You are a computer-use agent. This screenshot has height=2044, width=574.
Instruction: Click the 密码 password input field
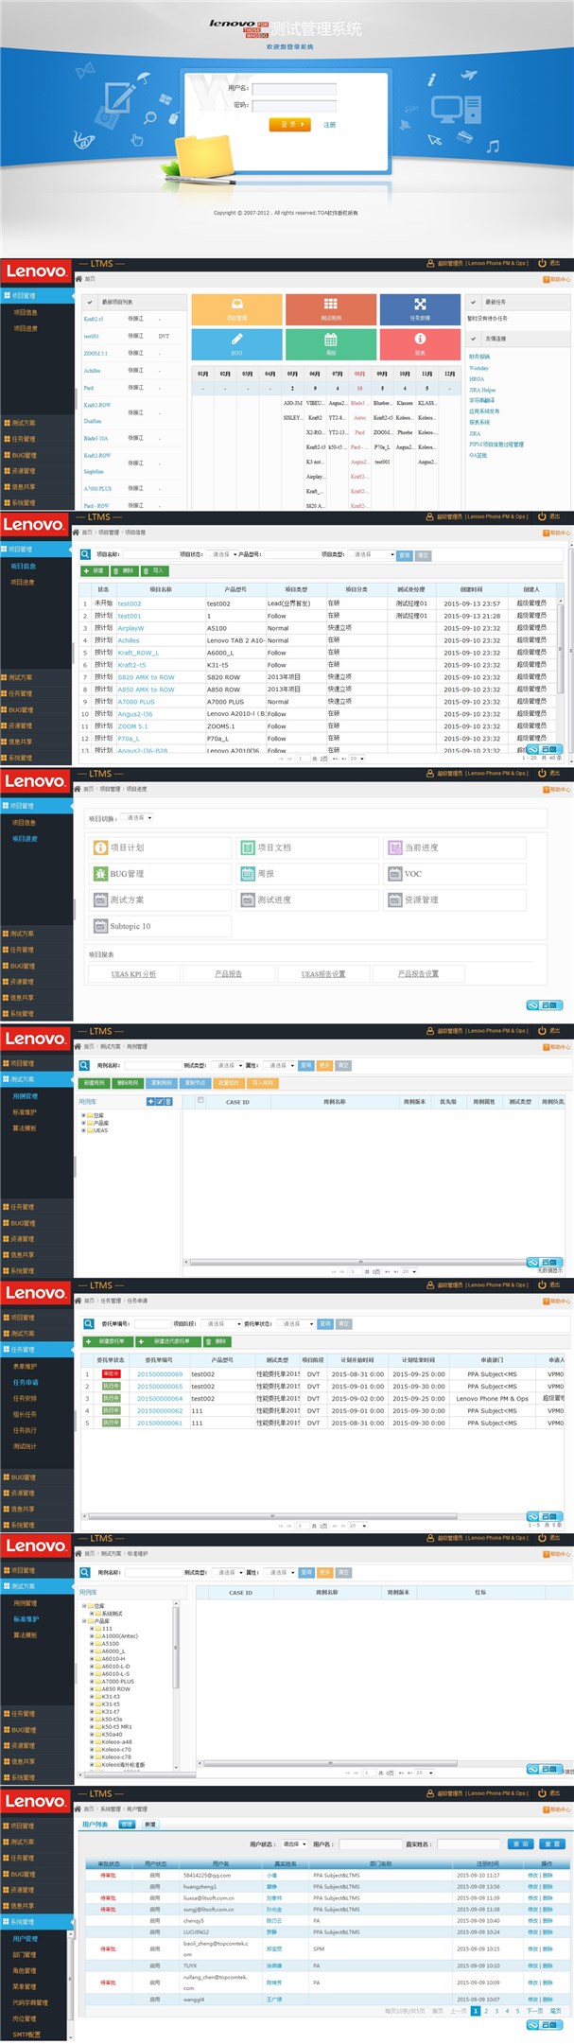tap(294, 105)
